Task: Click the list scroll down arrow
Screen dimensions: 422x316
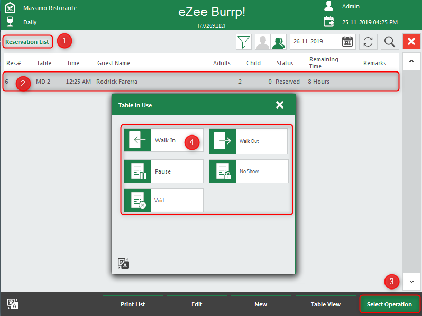Action: pos(411,282)
